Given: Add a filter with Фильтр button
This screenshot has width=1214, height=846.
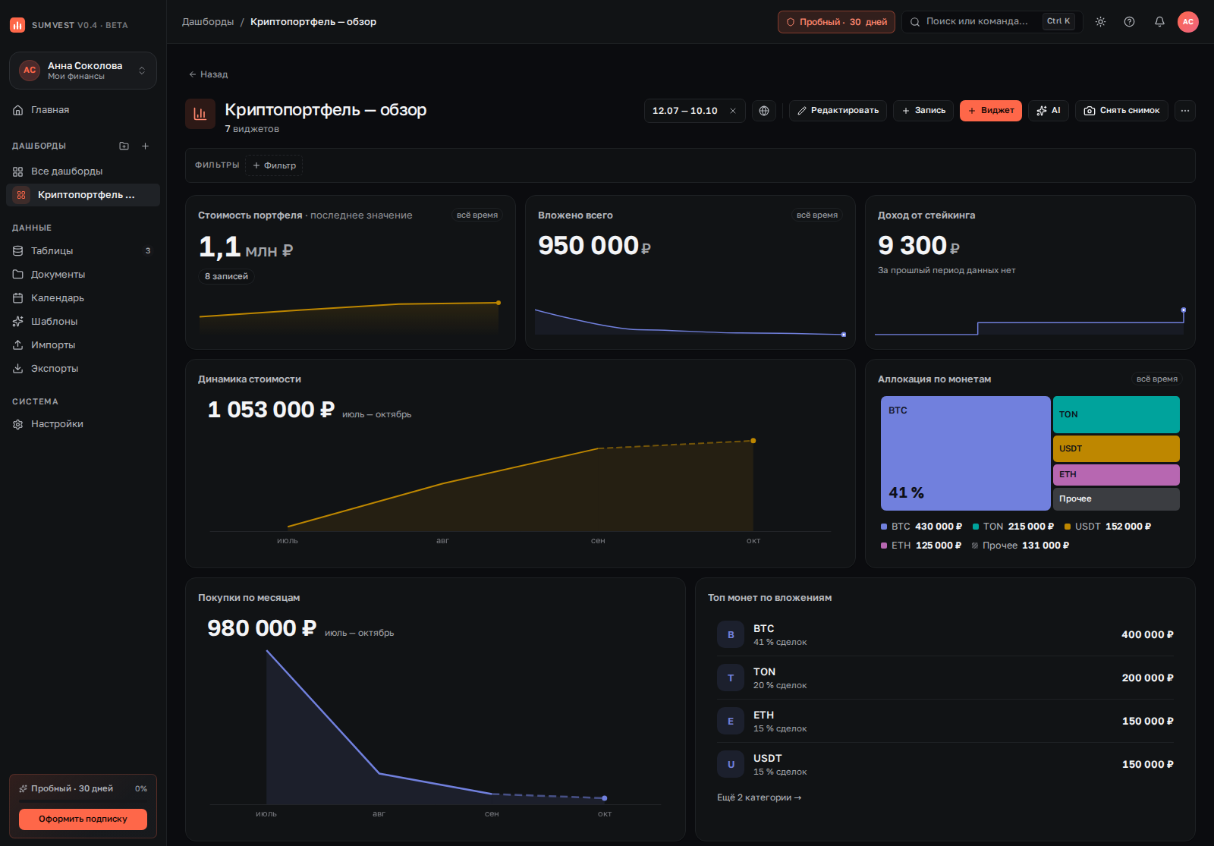Looking at the screenshot, I should pyautogui.click(x=274, y=165).
